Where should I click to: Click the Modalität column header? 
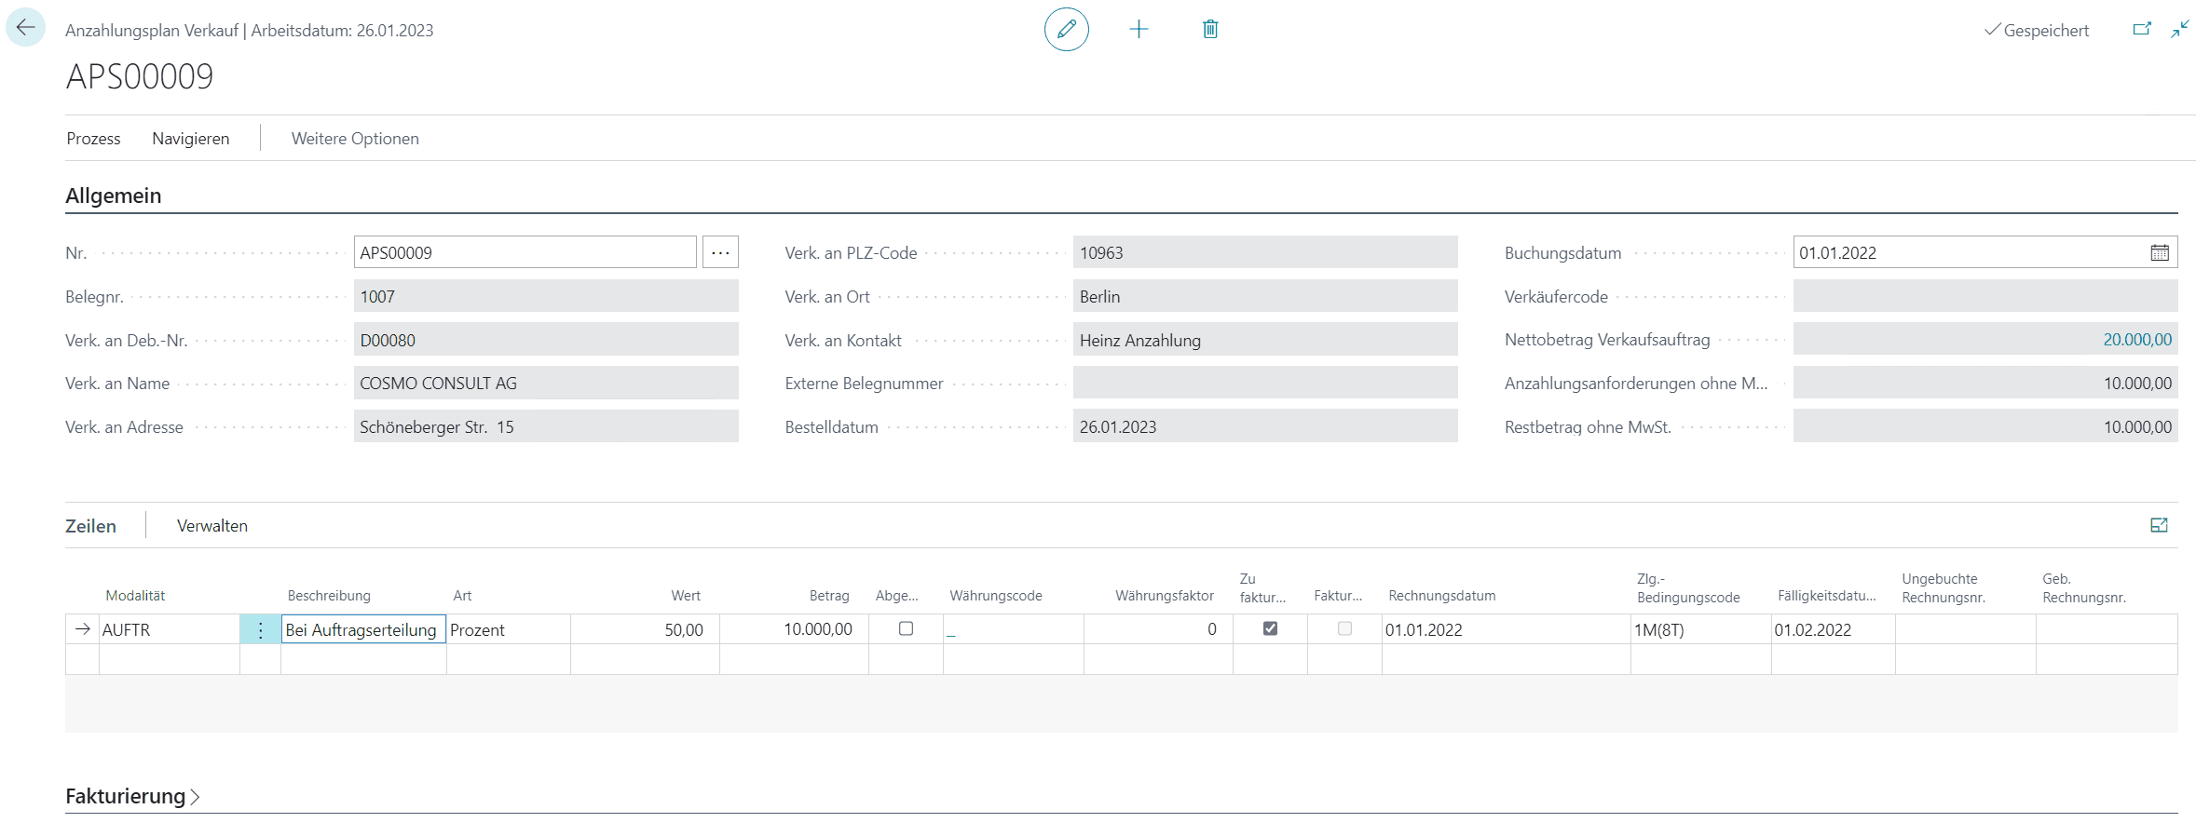pos(135,596)
